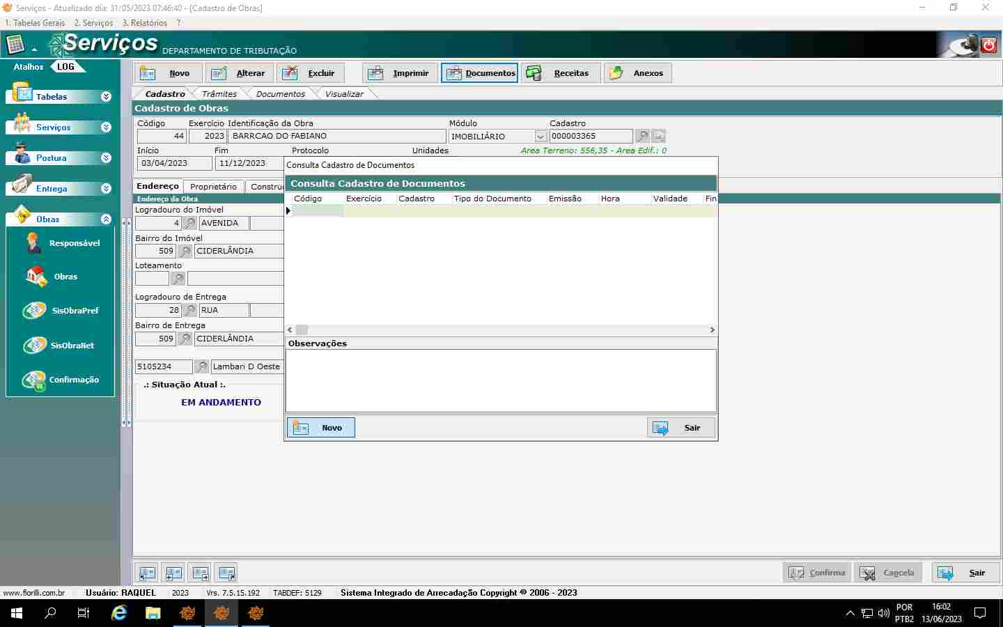1003x627 pixels.
Task: Click the magnifier beside Cadastro number field
Action: [642, 137]
